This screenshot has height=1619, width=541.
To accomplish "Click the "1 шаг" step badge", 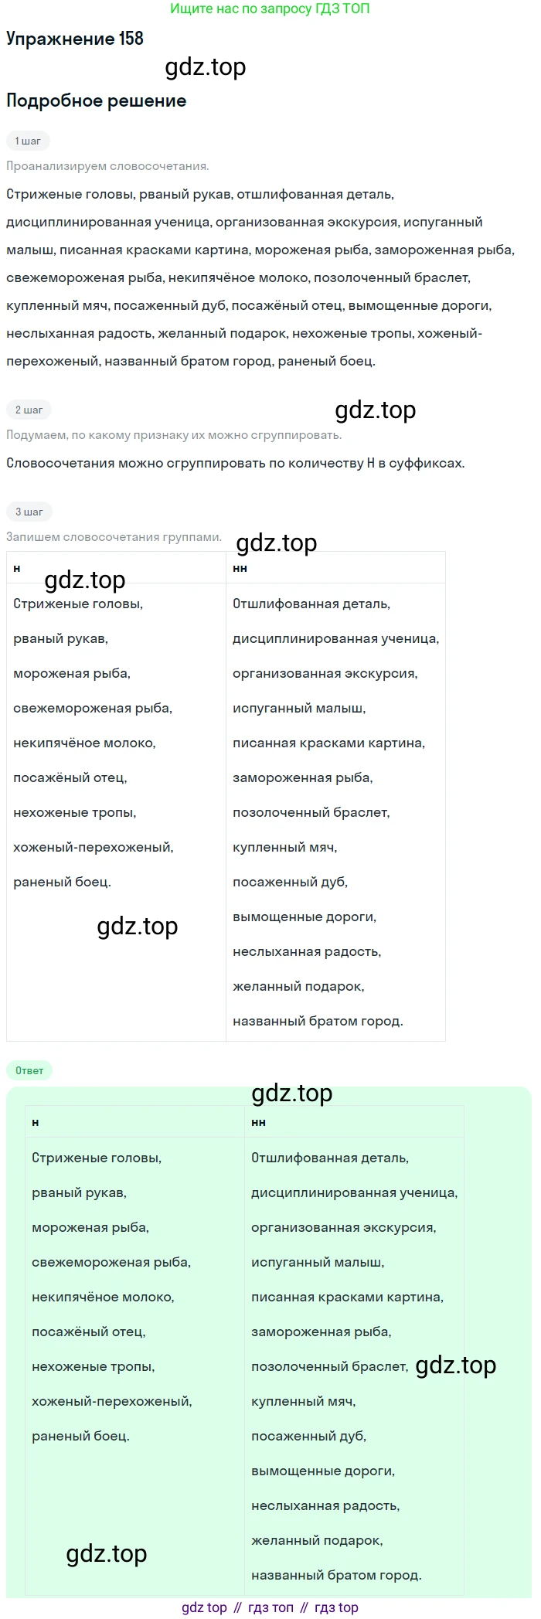I will pyautogui.click(x=28, y=141).
